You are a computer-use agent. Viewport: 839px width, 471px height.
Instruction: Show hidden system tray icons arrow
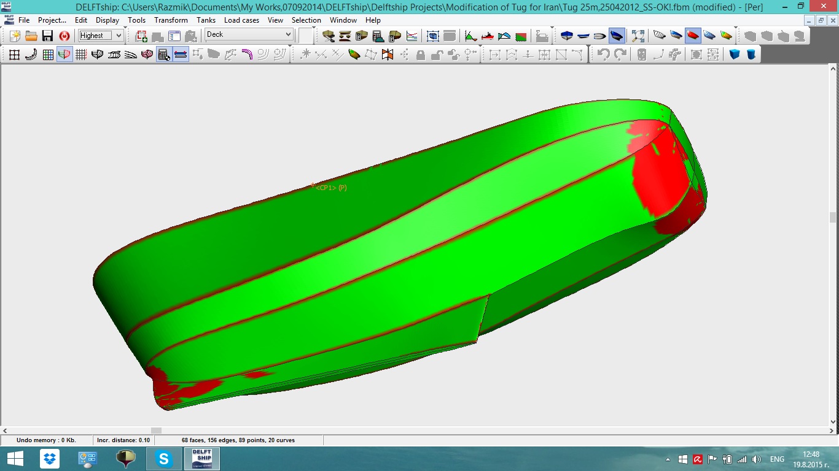click(668, 459)
